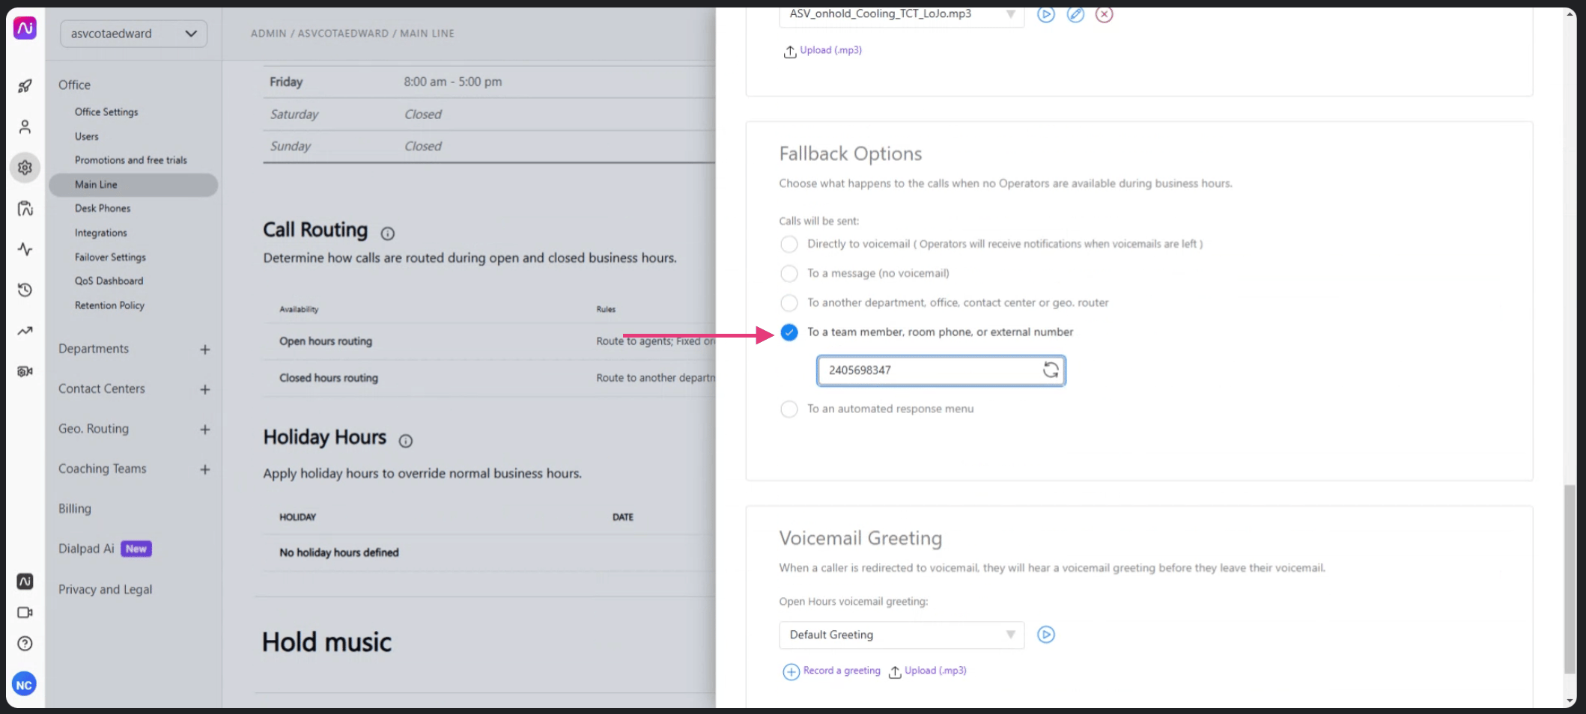Expand the Contact Centers section
The width and height of the screenshot is (1586, 714).
pyautogui.click(x=102, y=389)
